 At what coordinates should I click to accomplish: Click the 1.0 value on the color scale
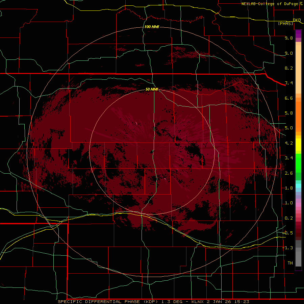289,203
